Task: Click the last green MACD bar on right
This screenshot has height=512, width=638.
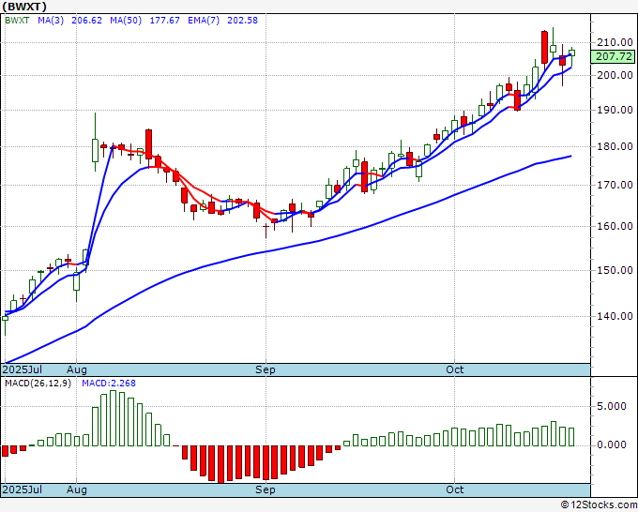Action: coord(570,437)
